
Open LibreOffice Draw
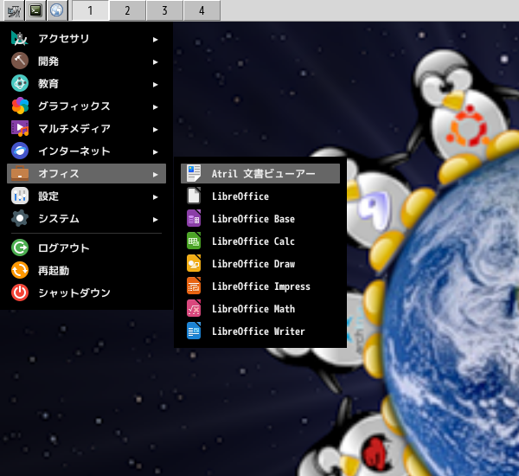coord(253,264)
